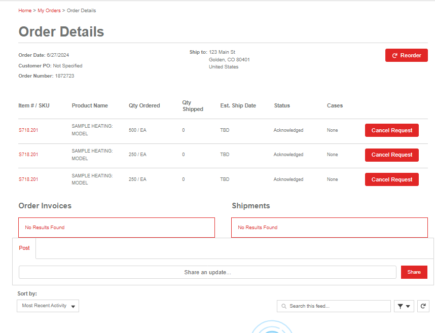Open the Most Recent Activity sort dropdown
This screenshot has height=333, width=435.
[48, 306]
